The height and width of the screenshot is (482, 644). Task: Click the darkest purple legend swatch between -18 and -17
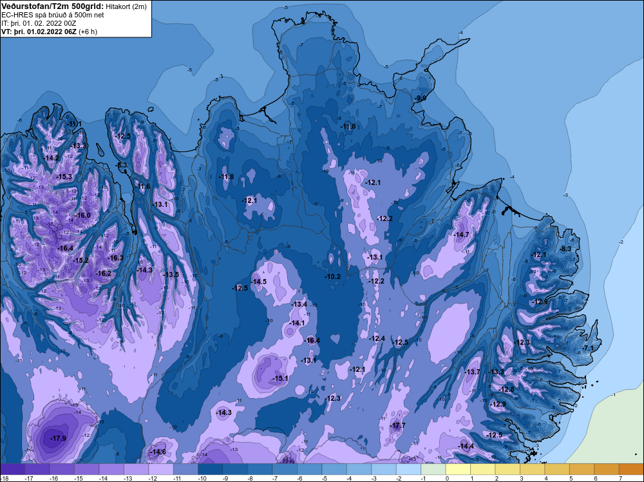point(13,469)
